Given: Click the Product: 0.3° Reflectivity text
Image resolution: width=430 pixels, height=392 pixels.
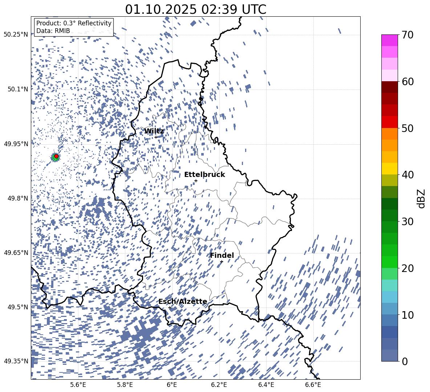Looking at the screenshot, I should tap(74, 23).
